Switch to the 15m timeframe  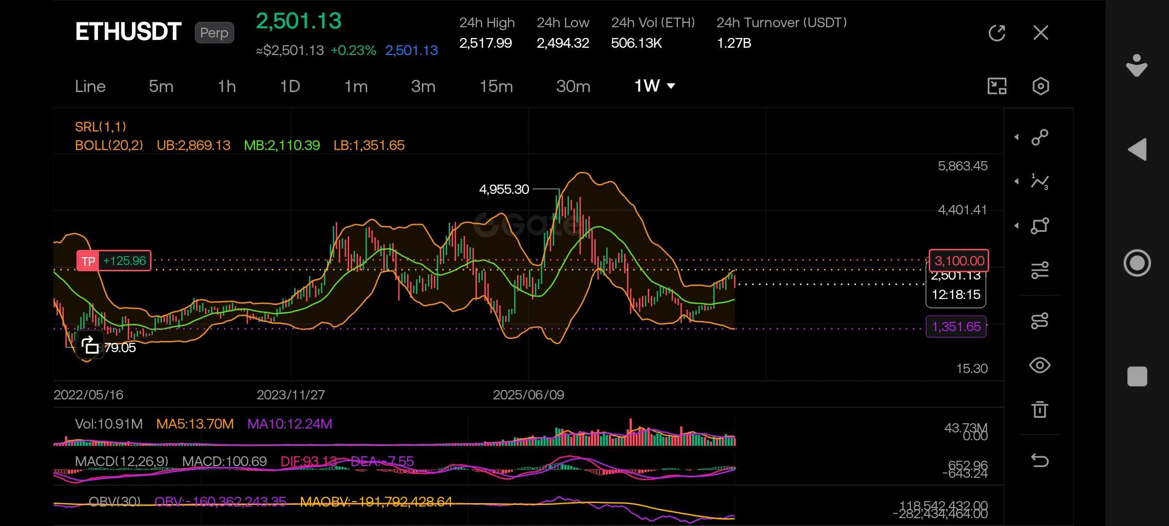coord(496,86)
